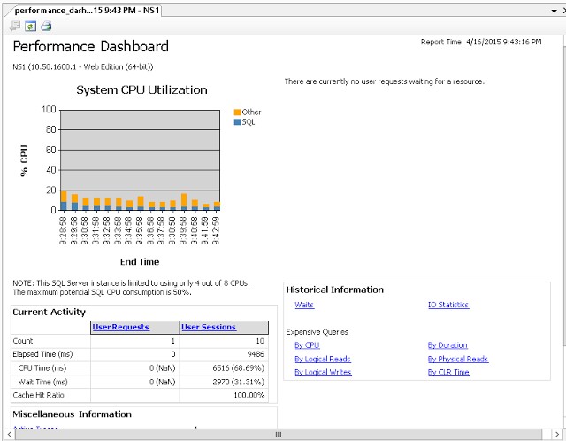The height and width of the screenshot is (441, 566).
Task: View expensive queries By Logical Writes
Action: point(322,372)
